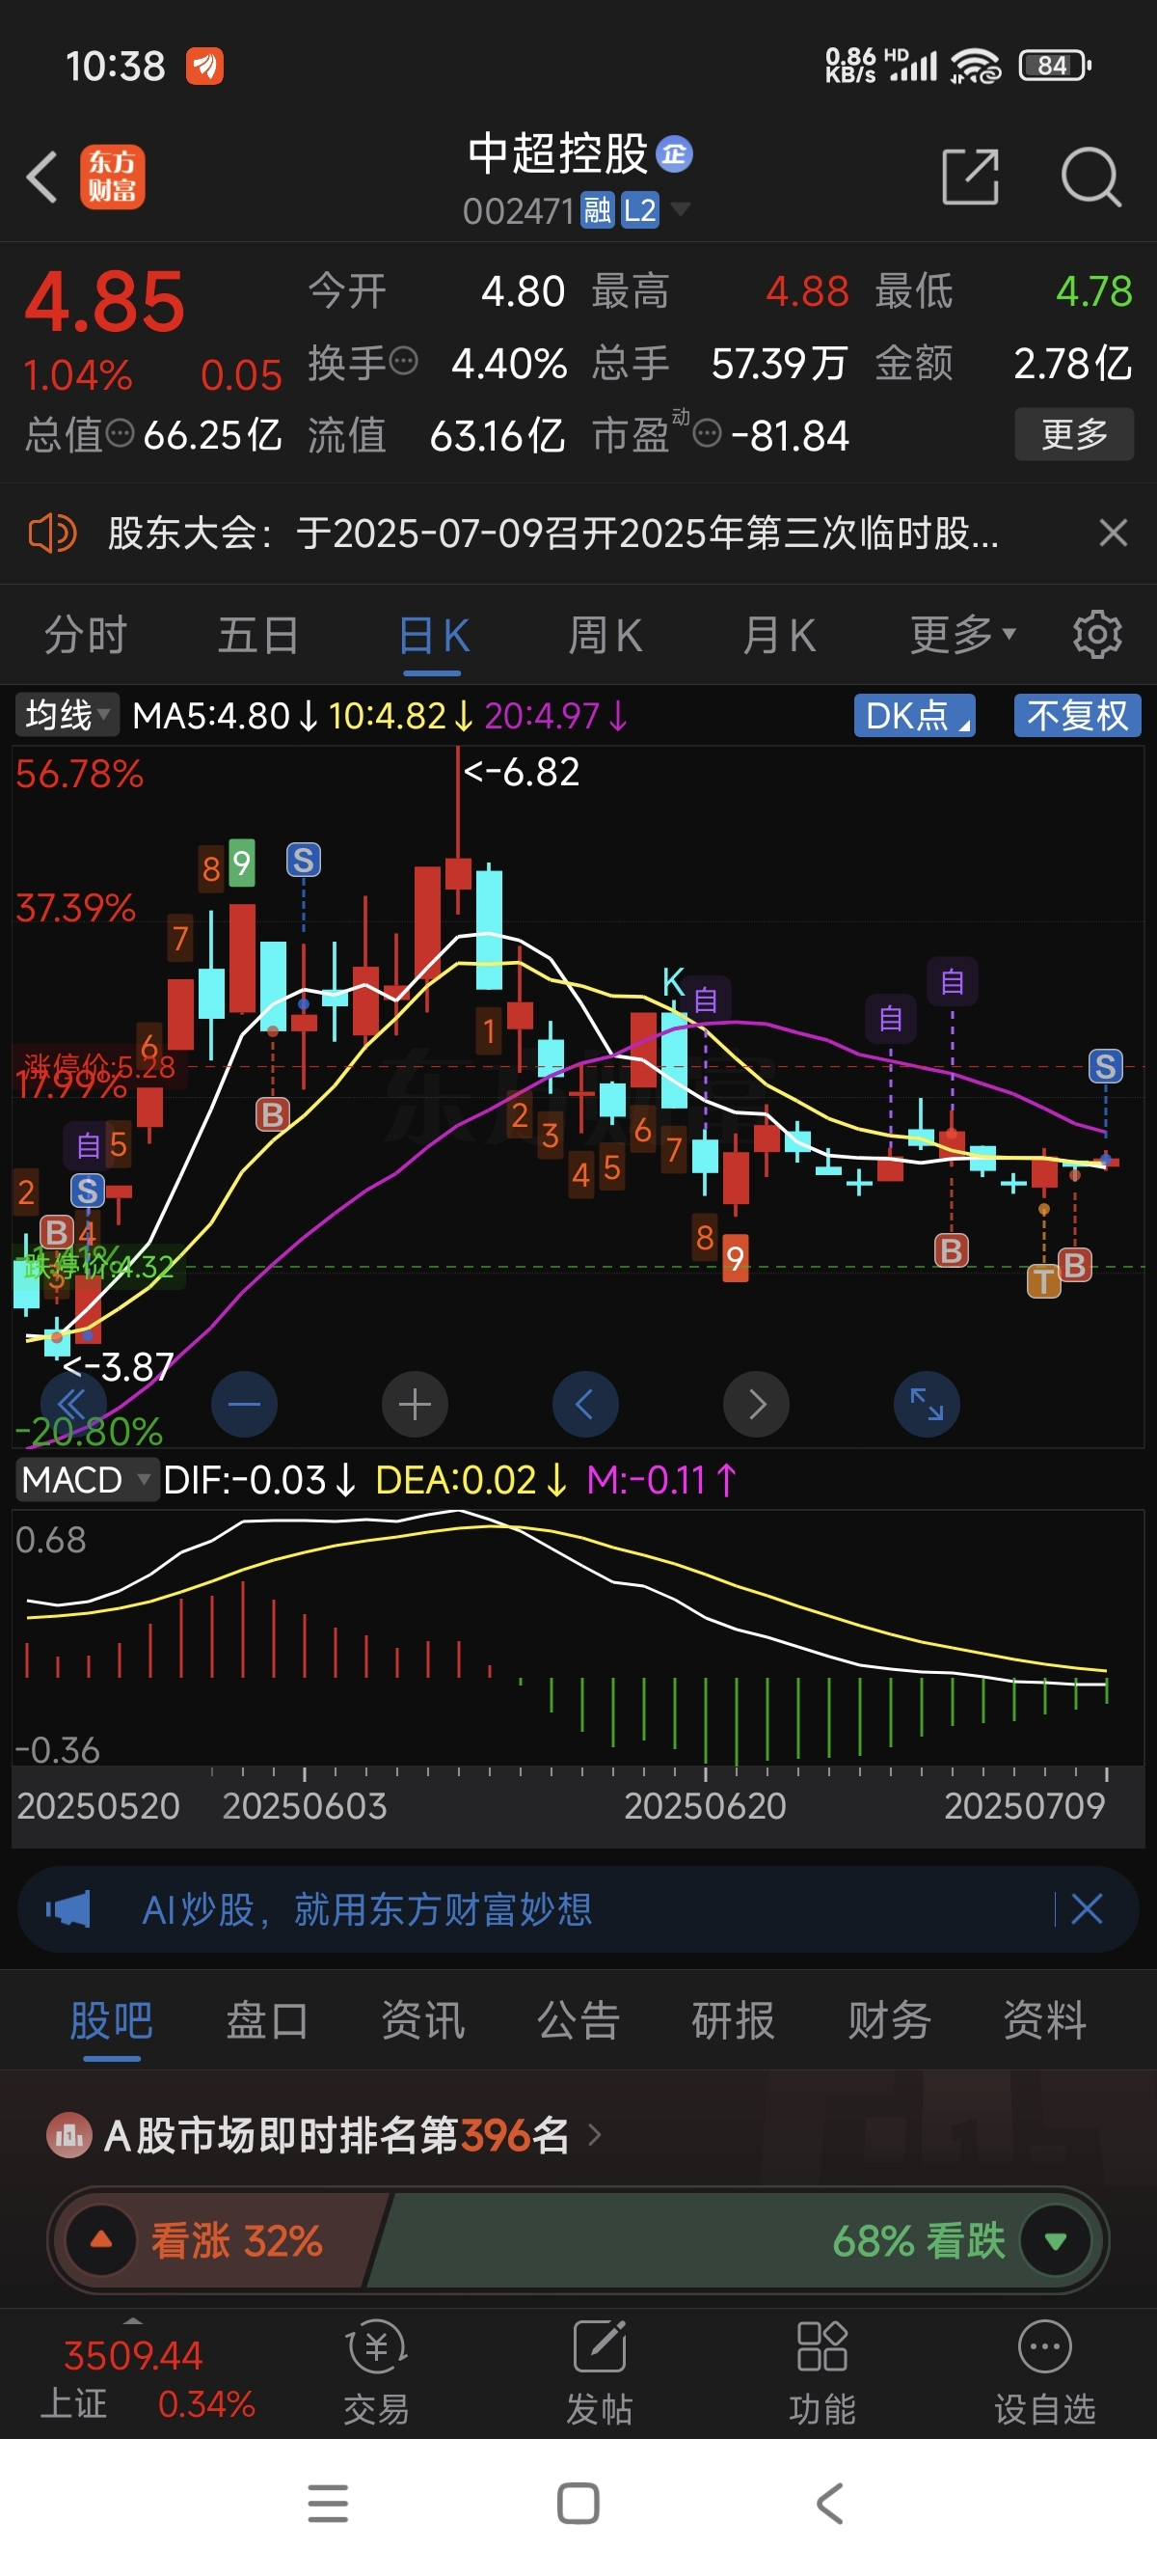The height and width of the screenshot is (2576, 1157).
Task: Move chart right with grey arrow
Action: 756,1404
